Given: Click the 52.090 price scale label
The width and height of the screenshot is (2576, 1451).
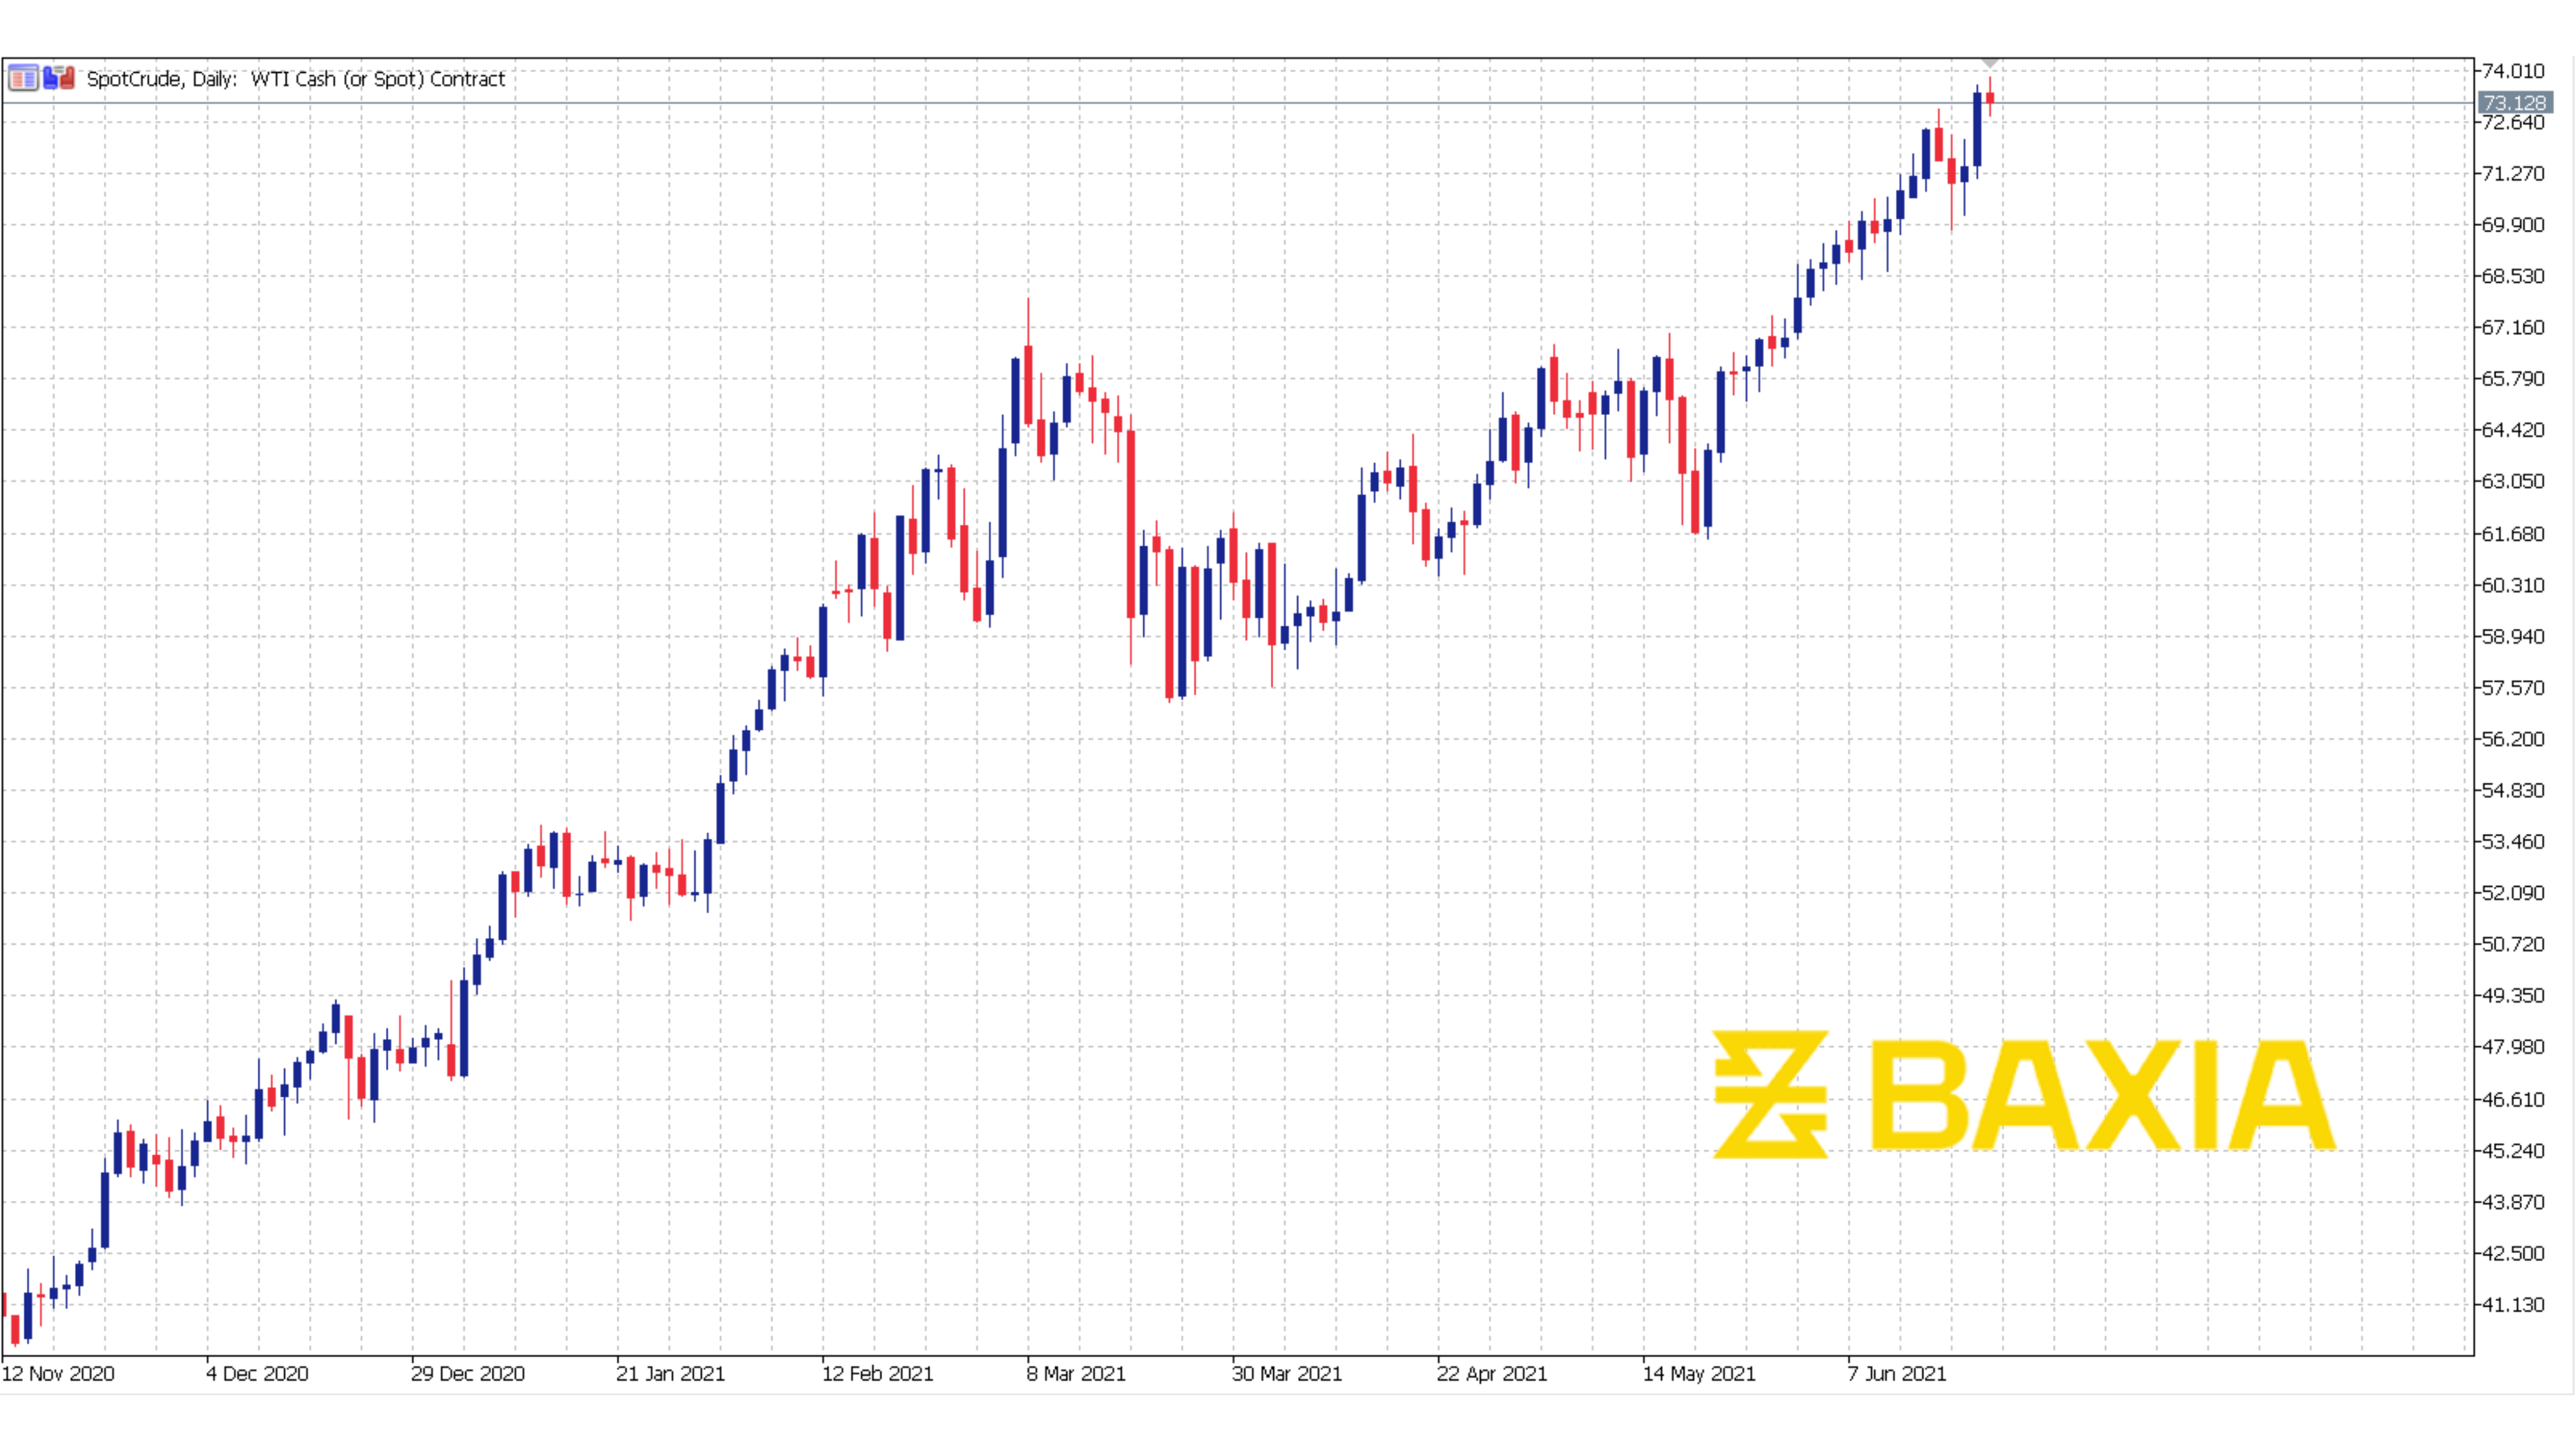Looking at the screenshot, I should [2513, 893].
